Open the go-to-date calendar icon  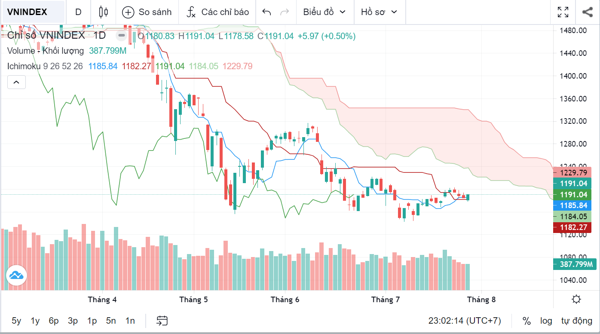pos(162,321)
